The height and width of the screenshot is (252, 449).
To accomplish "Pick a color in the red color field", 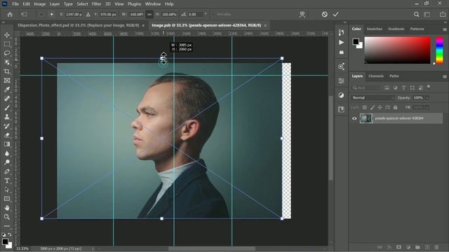I will point(397,50).
